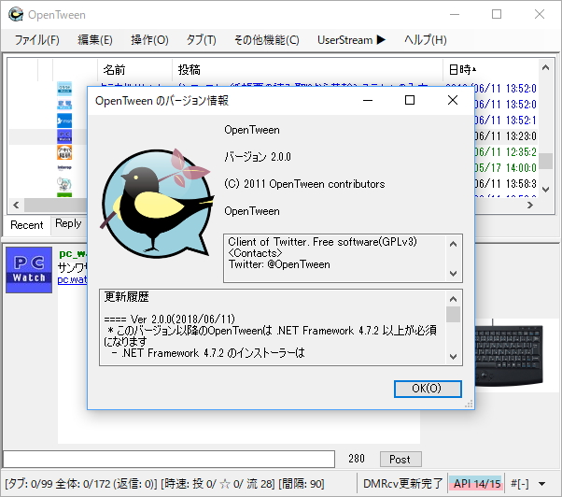
Task: Select the blue avatar above the msn avatar
Action: click(64, 105)
